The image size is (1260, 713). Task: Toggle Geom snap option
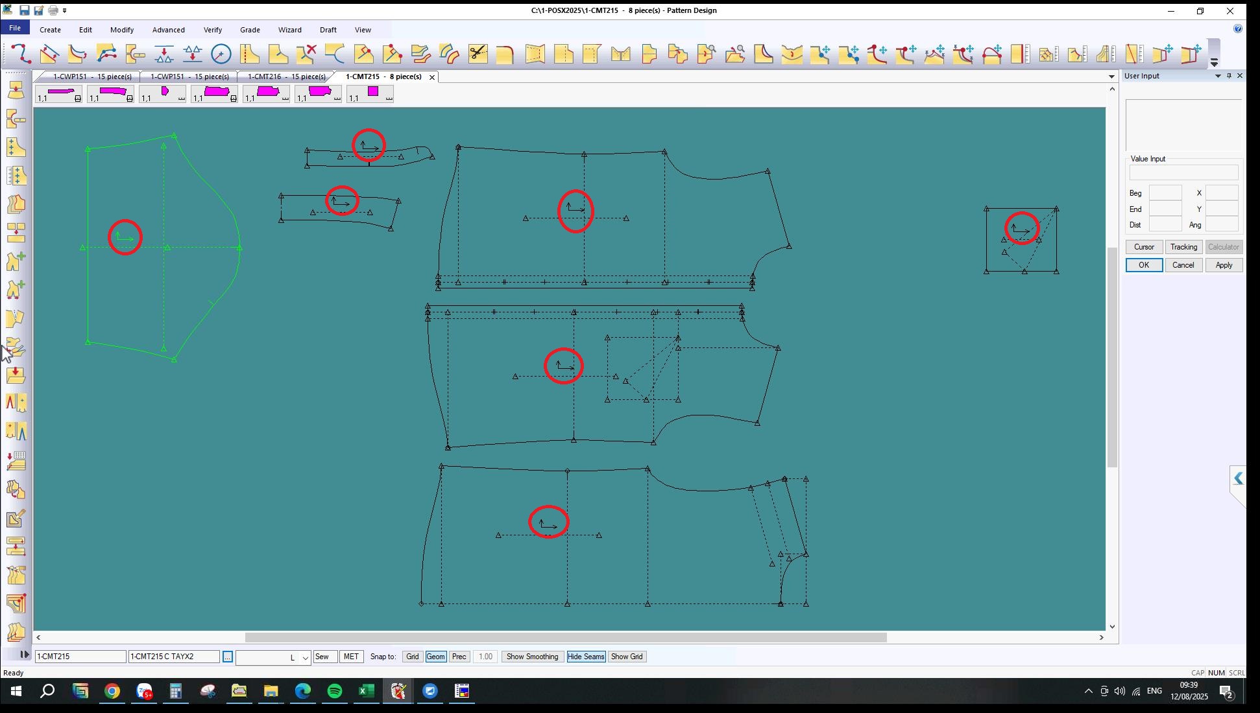coord(435,657)
